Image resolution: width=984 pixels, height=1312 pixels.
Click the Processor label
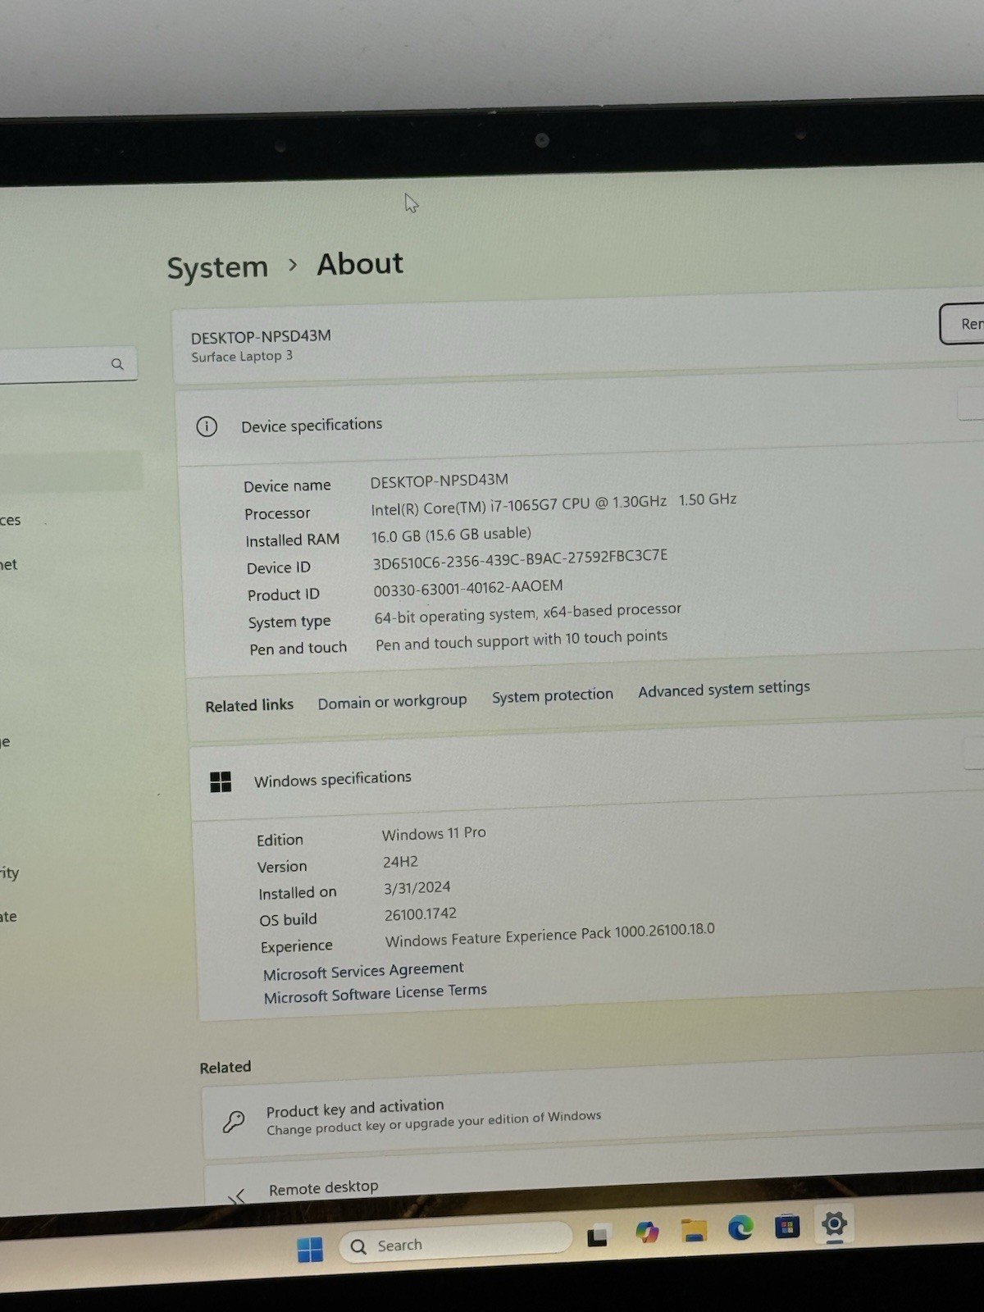coord(277,513)
